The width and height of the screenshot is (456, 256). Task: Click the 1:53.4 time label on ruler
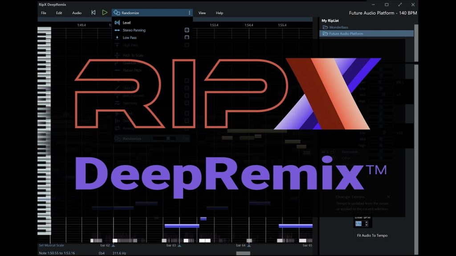[214, 25]
